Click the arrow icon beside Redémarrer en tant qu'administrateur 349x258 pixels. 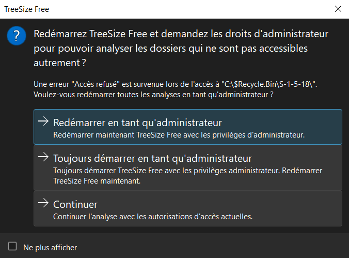pos(43,122)
